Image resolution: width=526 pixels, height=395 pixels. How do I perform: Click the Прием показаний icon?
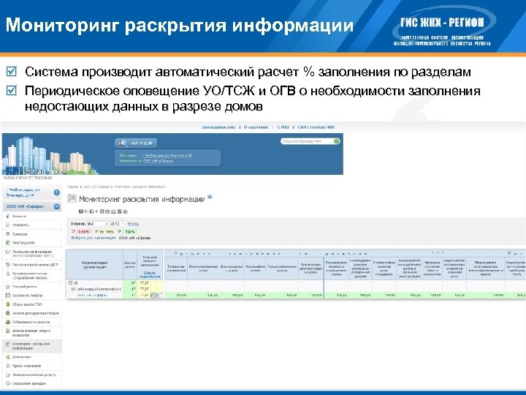pyautogui.click(x=8, y=366)
